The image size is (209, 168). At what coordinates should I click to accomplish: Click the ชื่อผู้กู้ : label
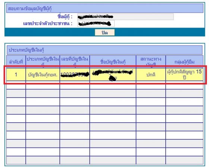point(65,17)
